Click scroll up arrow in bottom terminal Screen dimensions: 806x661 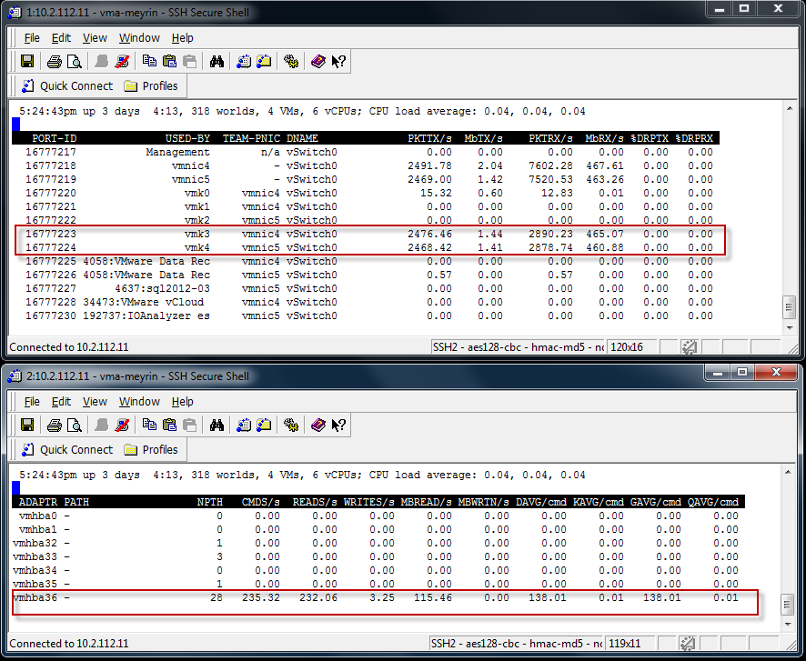pos(788,472)
